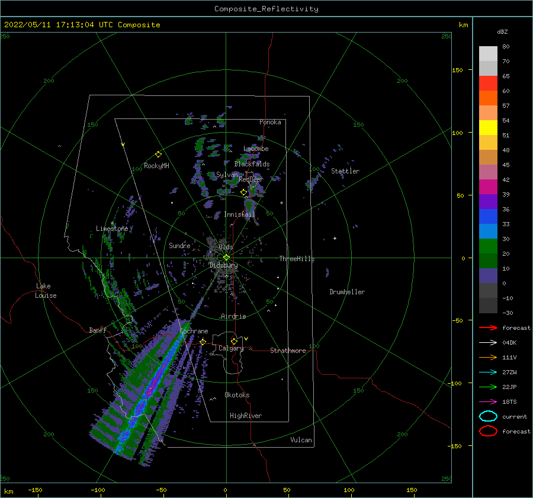Select the cyan 27ZW arrow icon
The width and height of the screenshot is (533, 498).
(488, 372)
